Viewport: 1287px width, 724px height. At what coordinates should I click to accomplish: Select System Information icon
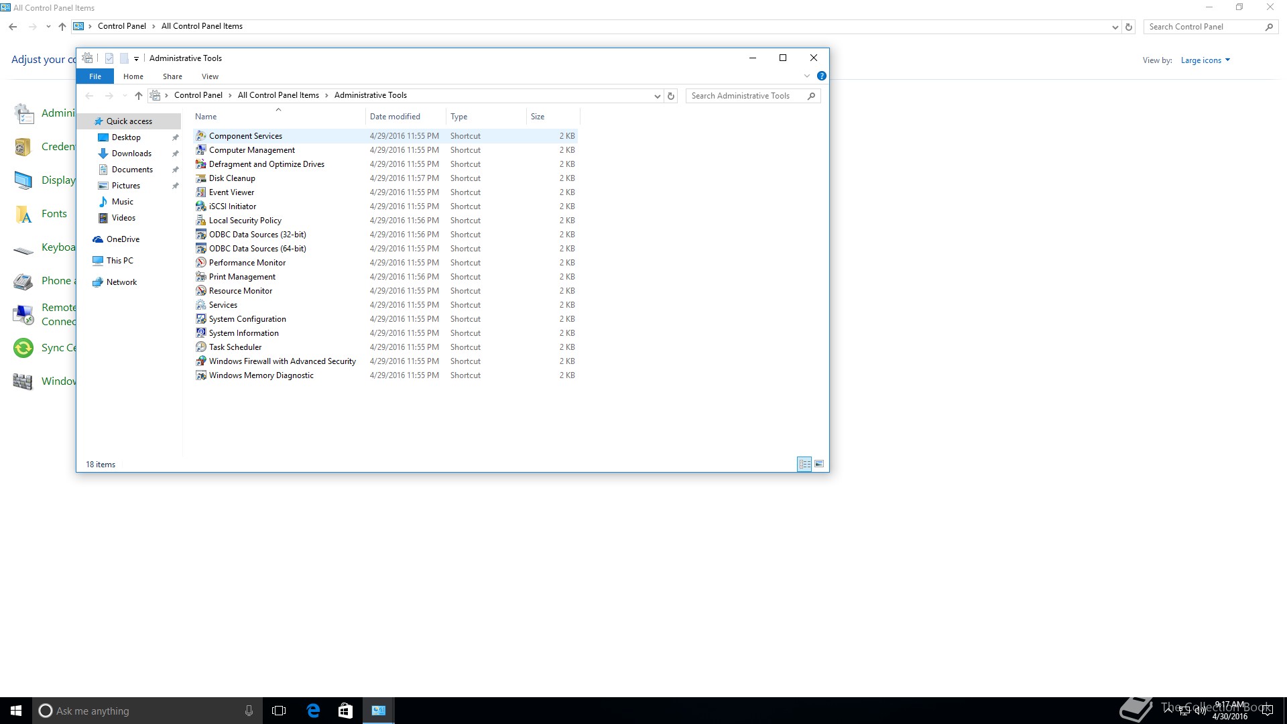point(200,333)
